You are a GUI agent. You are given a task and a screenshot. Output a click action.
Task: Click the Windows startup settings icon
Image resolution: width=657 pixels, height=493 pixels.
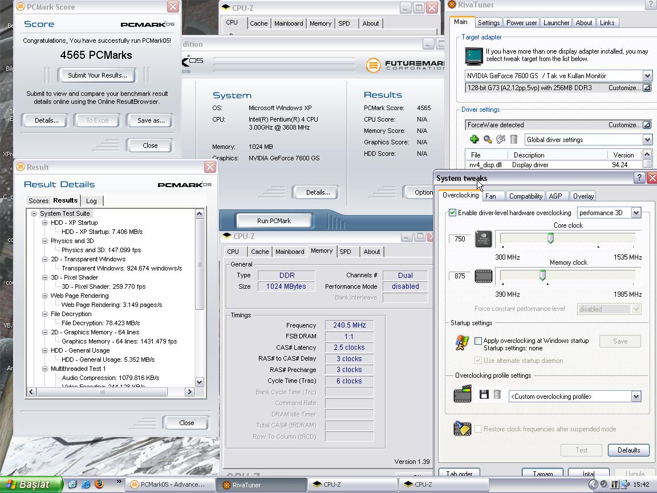(x=462, y=343)
